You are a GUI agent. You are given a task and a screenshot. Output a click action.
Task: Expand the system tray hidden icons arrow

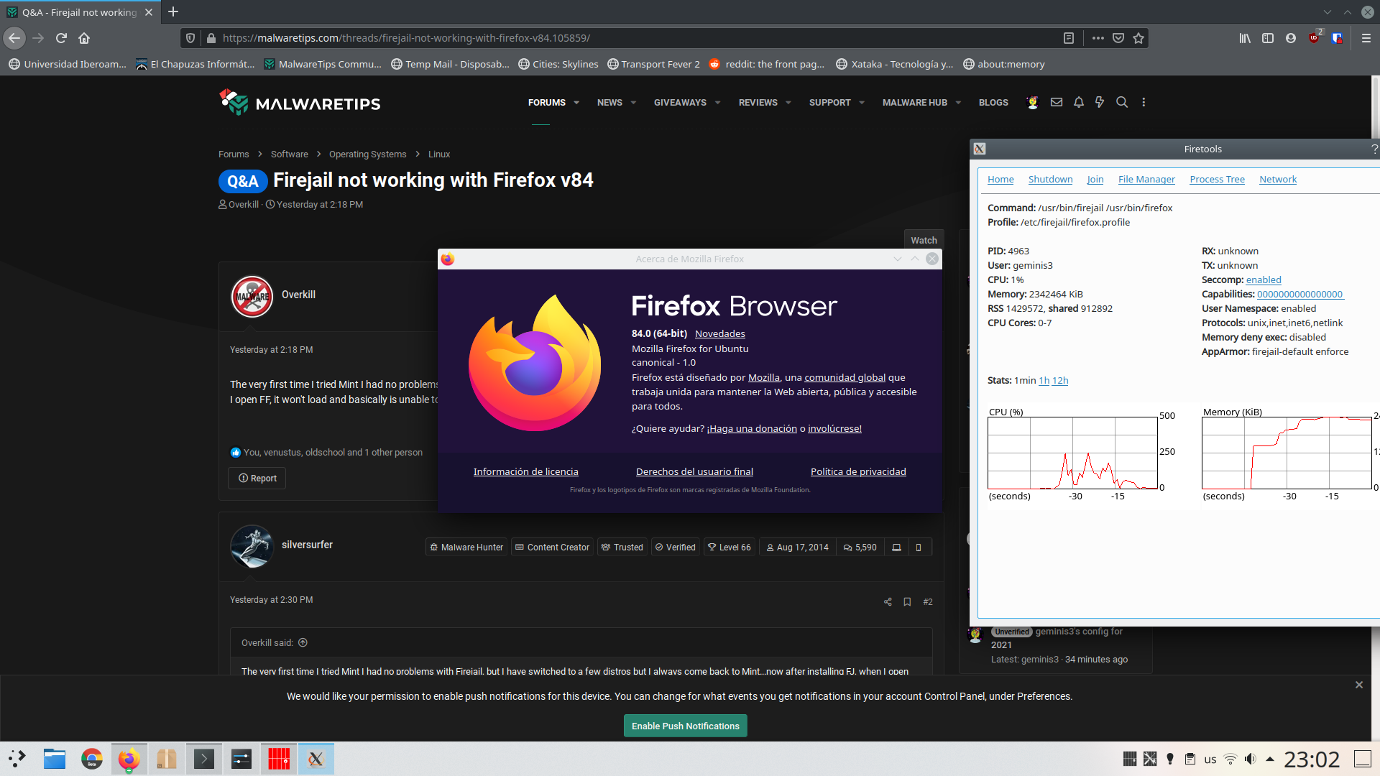(1270, 759)
